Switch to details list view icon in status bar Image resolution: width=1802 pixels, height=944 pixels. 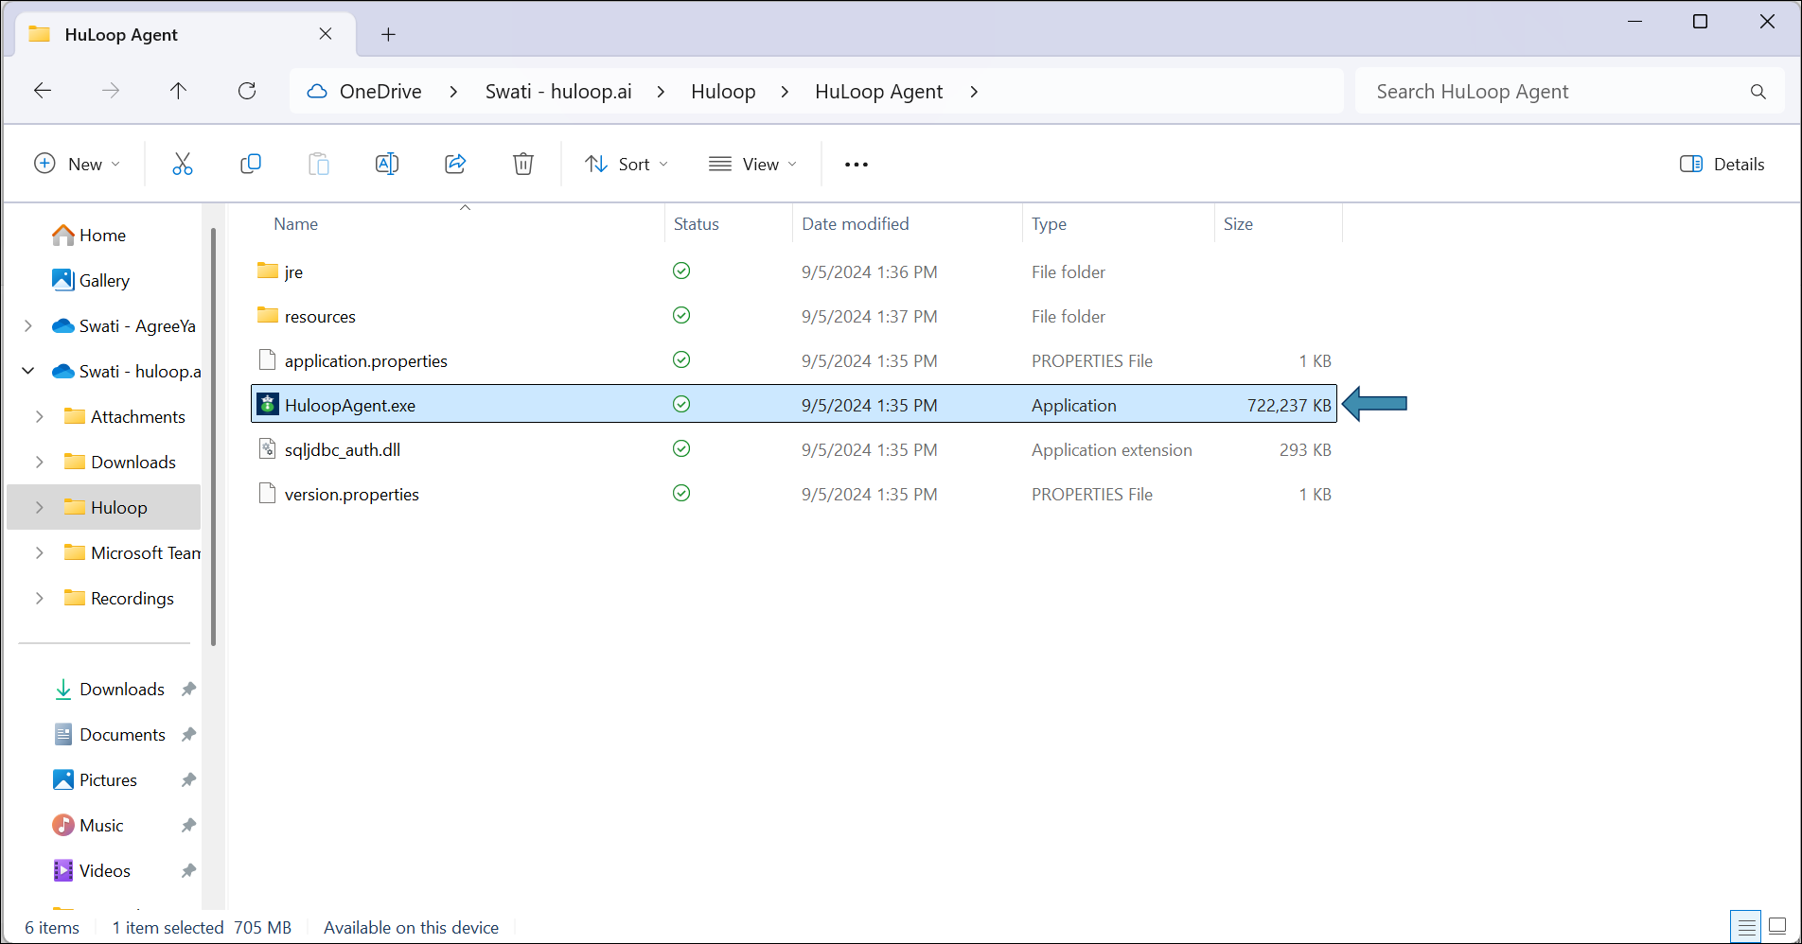click(1746, 926)
